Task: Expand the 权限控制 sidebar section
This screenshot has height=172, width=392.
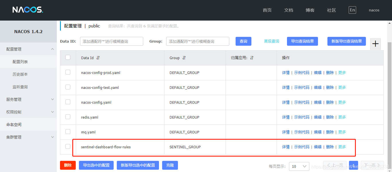Action: 28,112
